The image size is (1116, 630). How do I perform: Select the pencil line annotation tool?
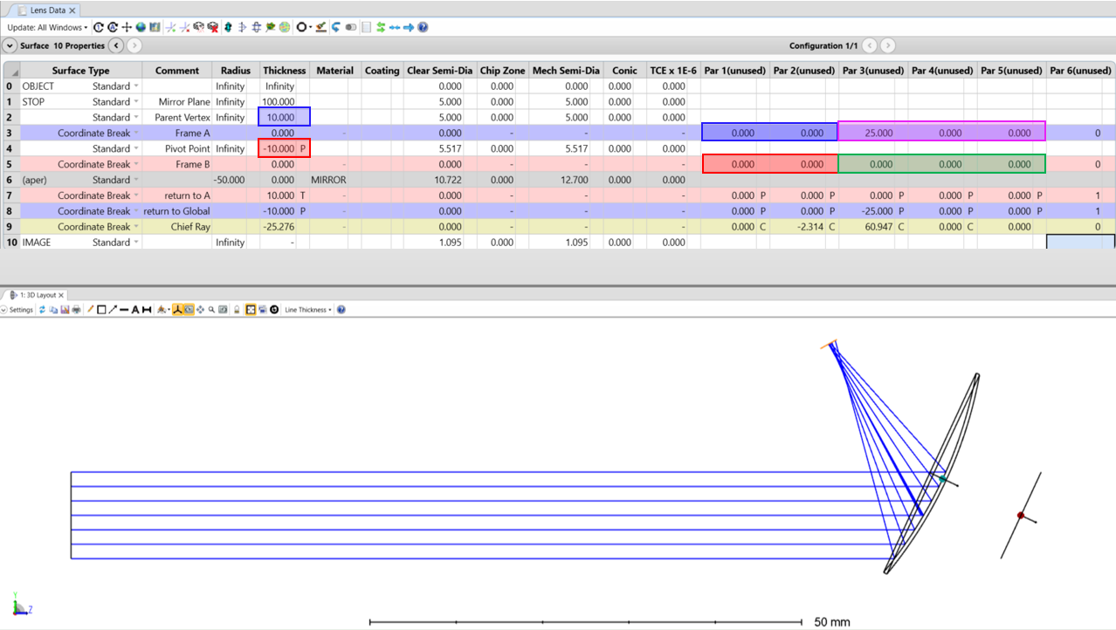click(90, 310)
